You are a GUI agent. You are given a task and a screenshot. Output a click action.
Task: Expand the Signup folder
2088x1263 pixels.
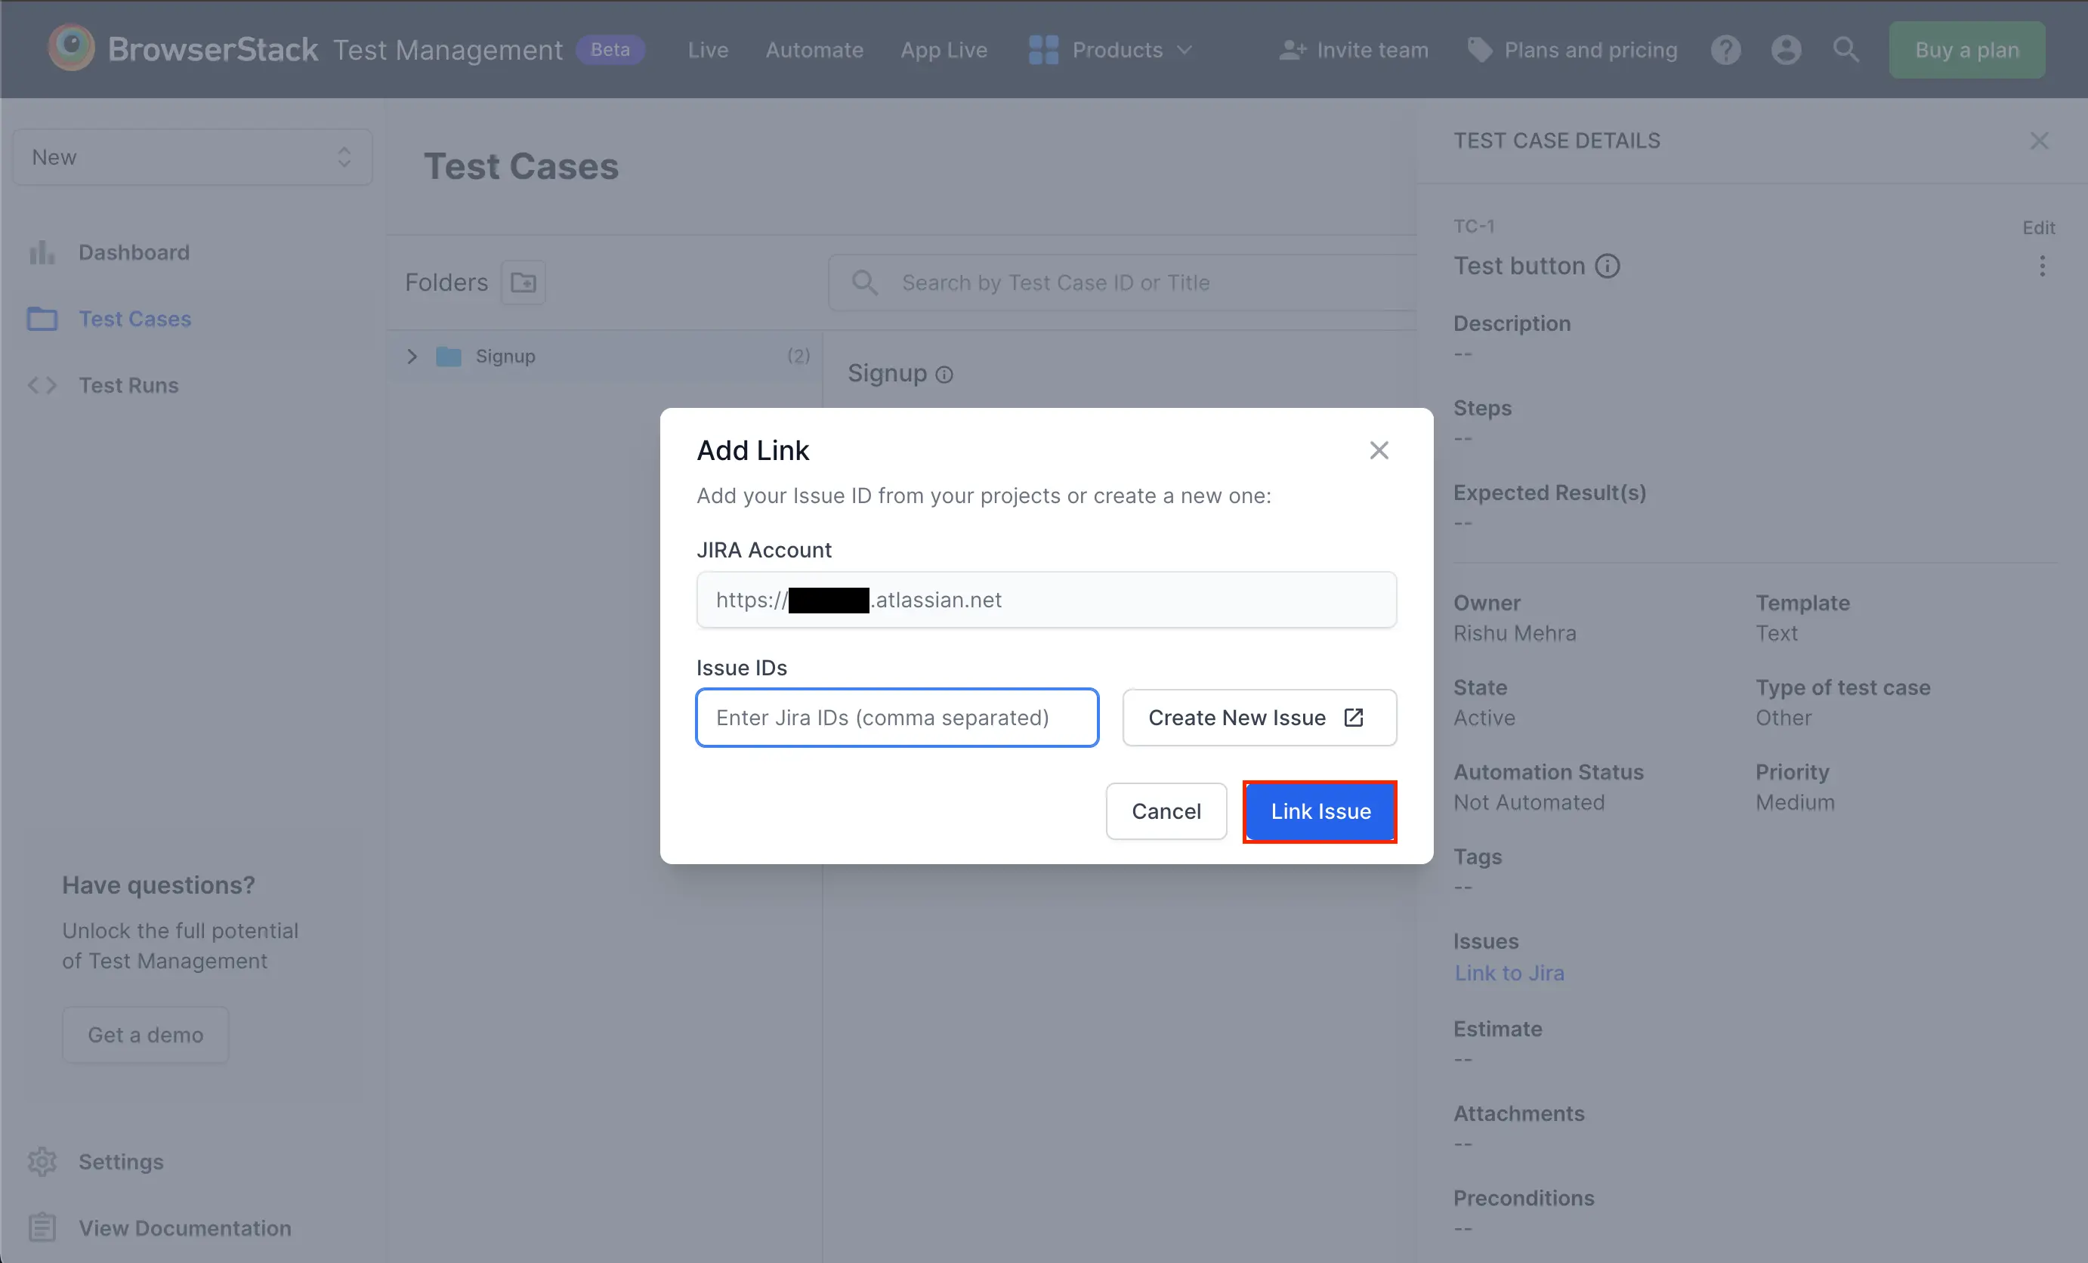coord(412,356)
